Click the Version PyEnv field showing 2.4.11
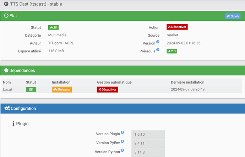Screen dimensions: 245x157 tap(148, 143)
